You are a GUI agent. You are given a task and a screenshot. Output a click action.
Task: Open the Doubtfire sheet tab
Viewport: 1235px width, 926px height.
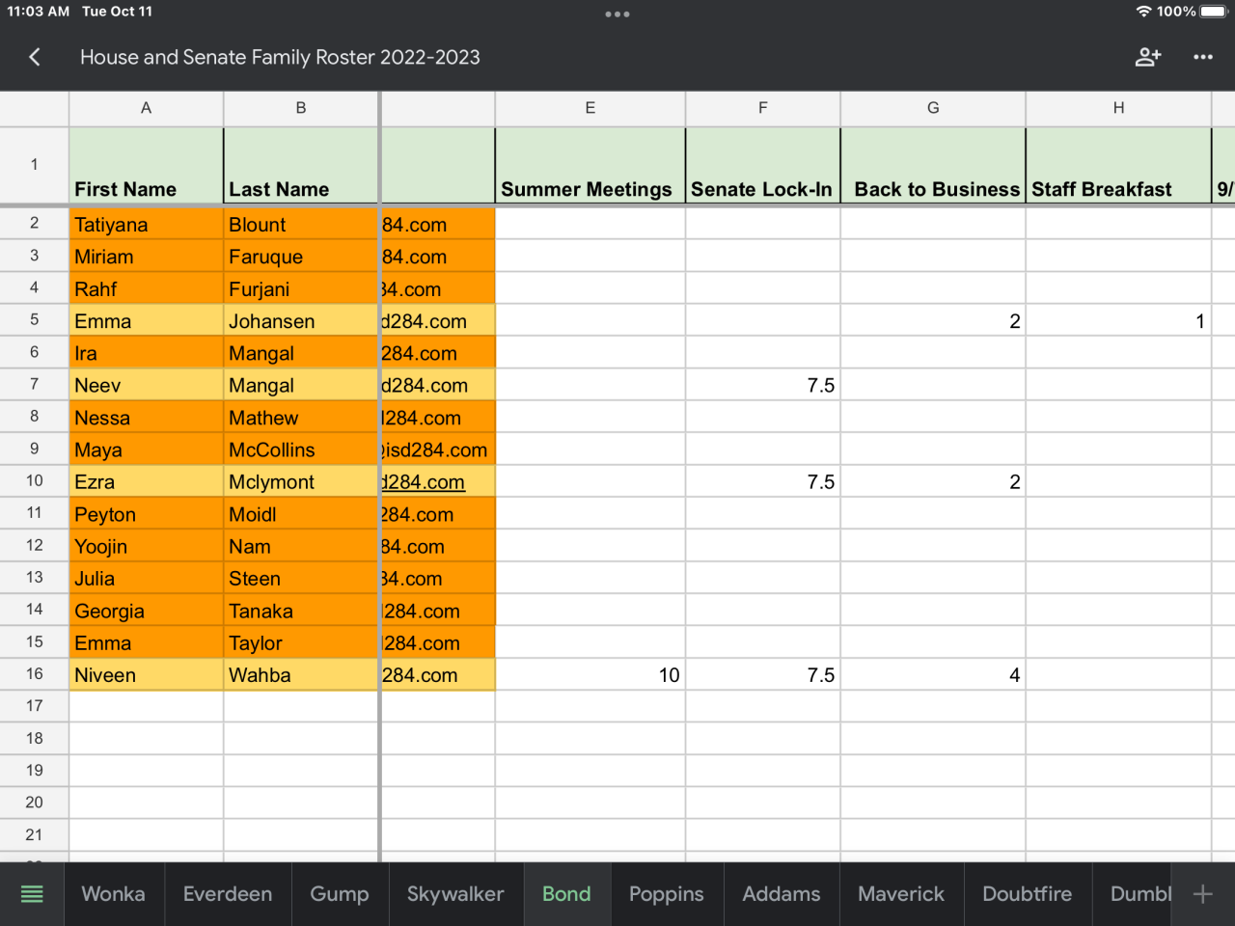click(1027, 894)
